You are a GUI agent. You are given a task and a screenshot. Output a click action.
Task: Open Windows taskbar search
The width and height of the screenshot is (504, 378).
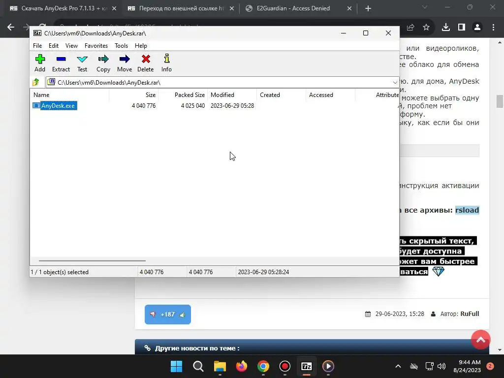point(198,366)
